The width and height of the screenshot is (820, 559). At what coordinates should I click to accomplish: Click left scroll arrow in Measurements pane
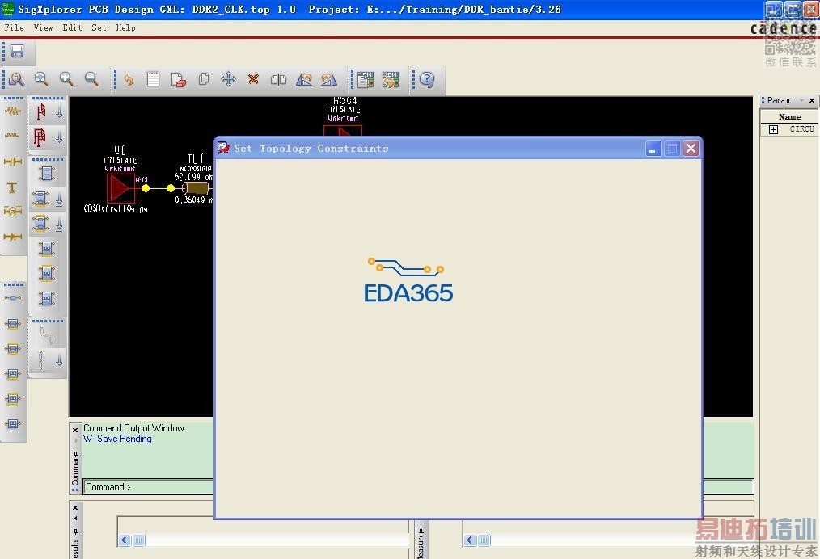[470, 540]
